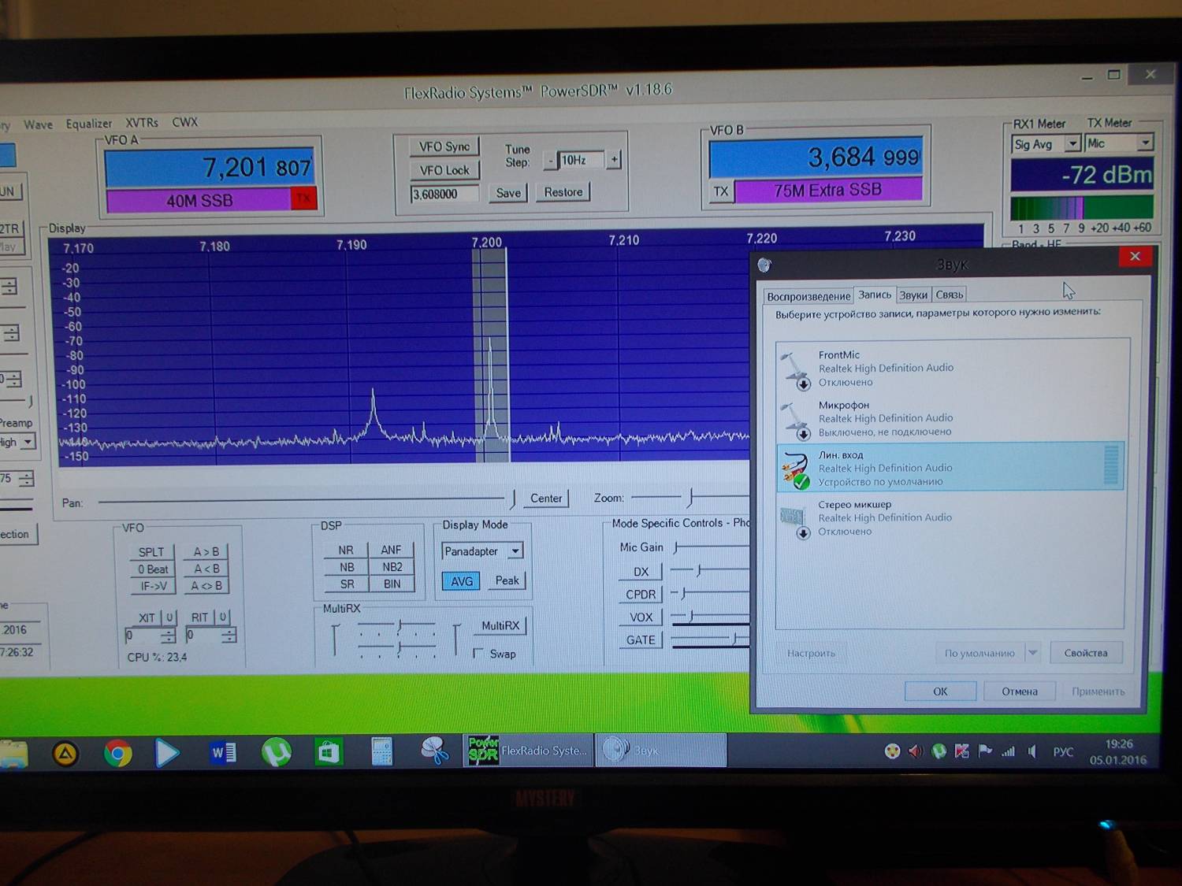Open Calculator from the taskbar
Screen dimensions: 1182x886
[382, 751]
